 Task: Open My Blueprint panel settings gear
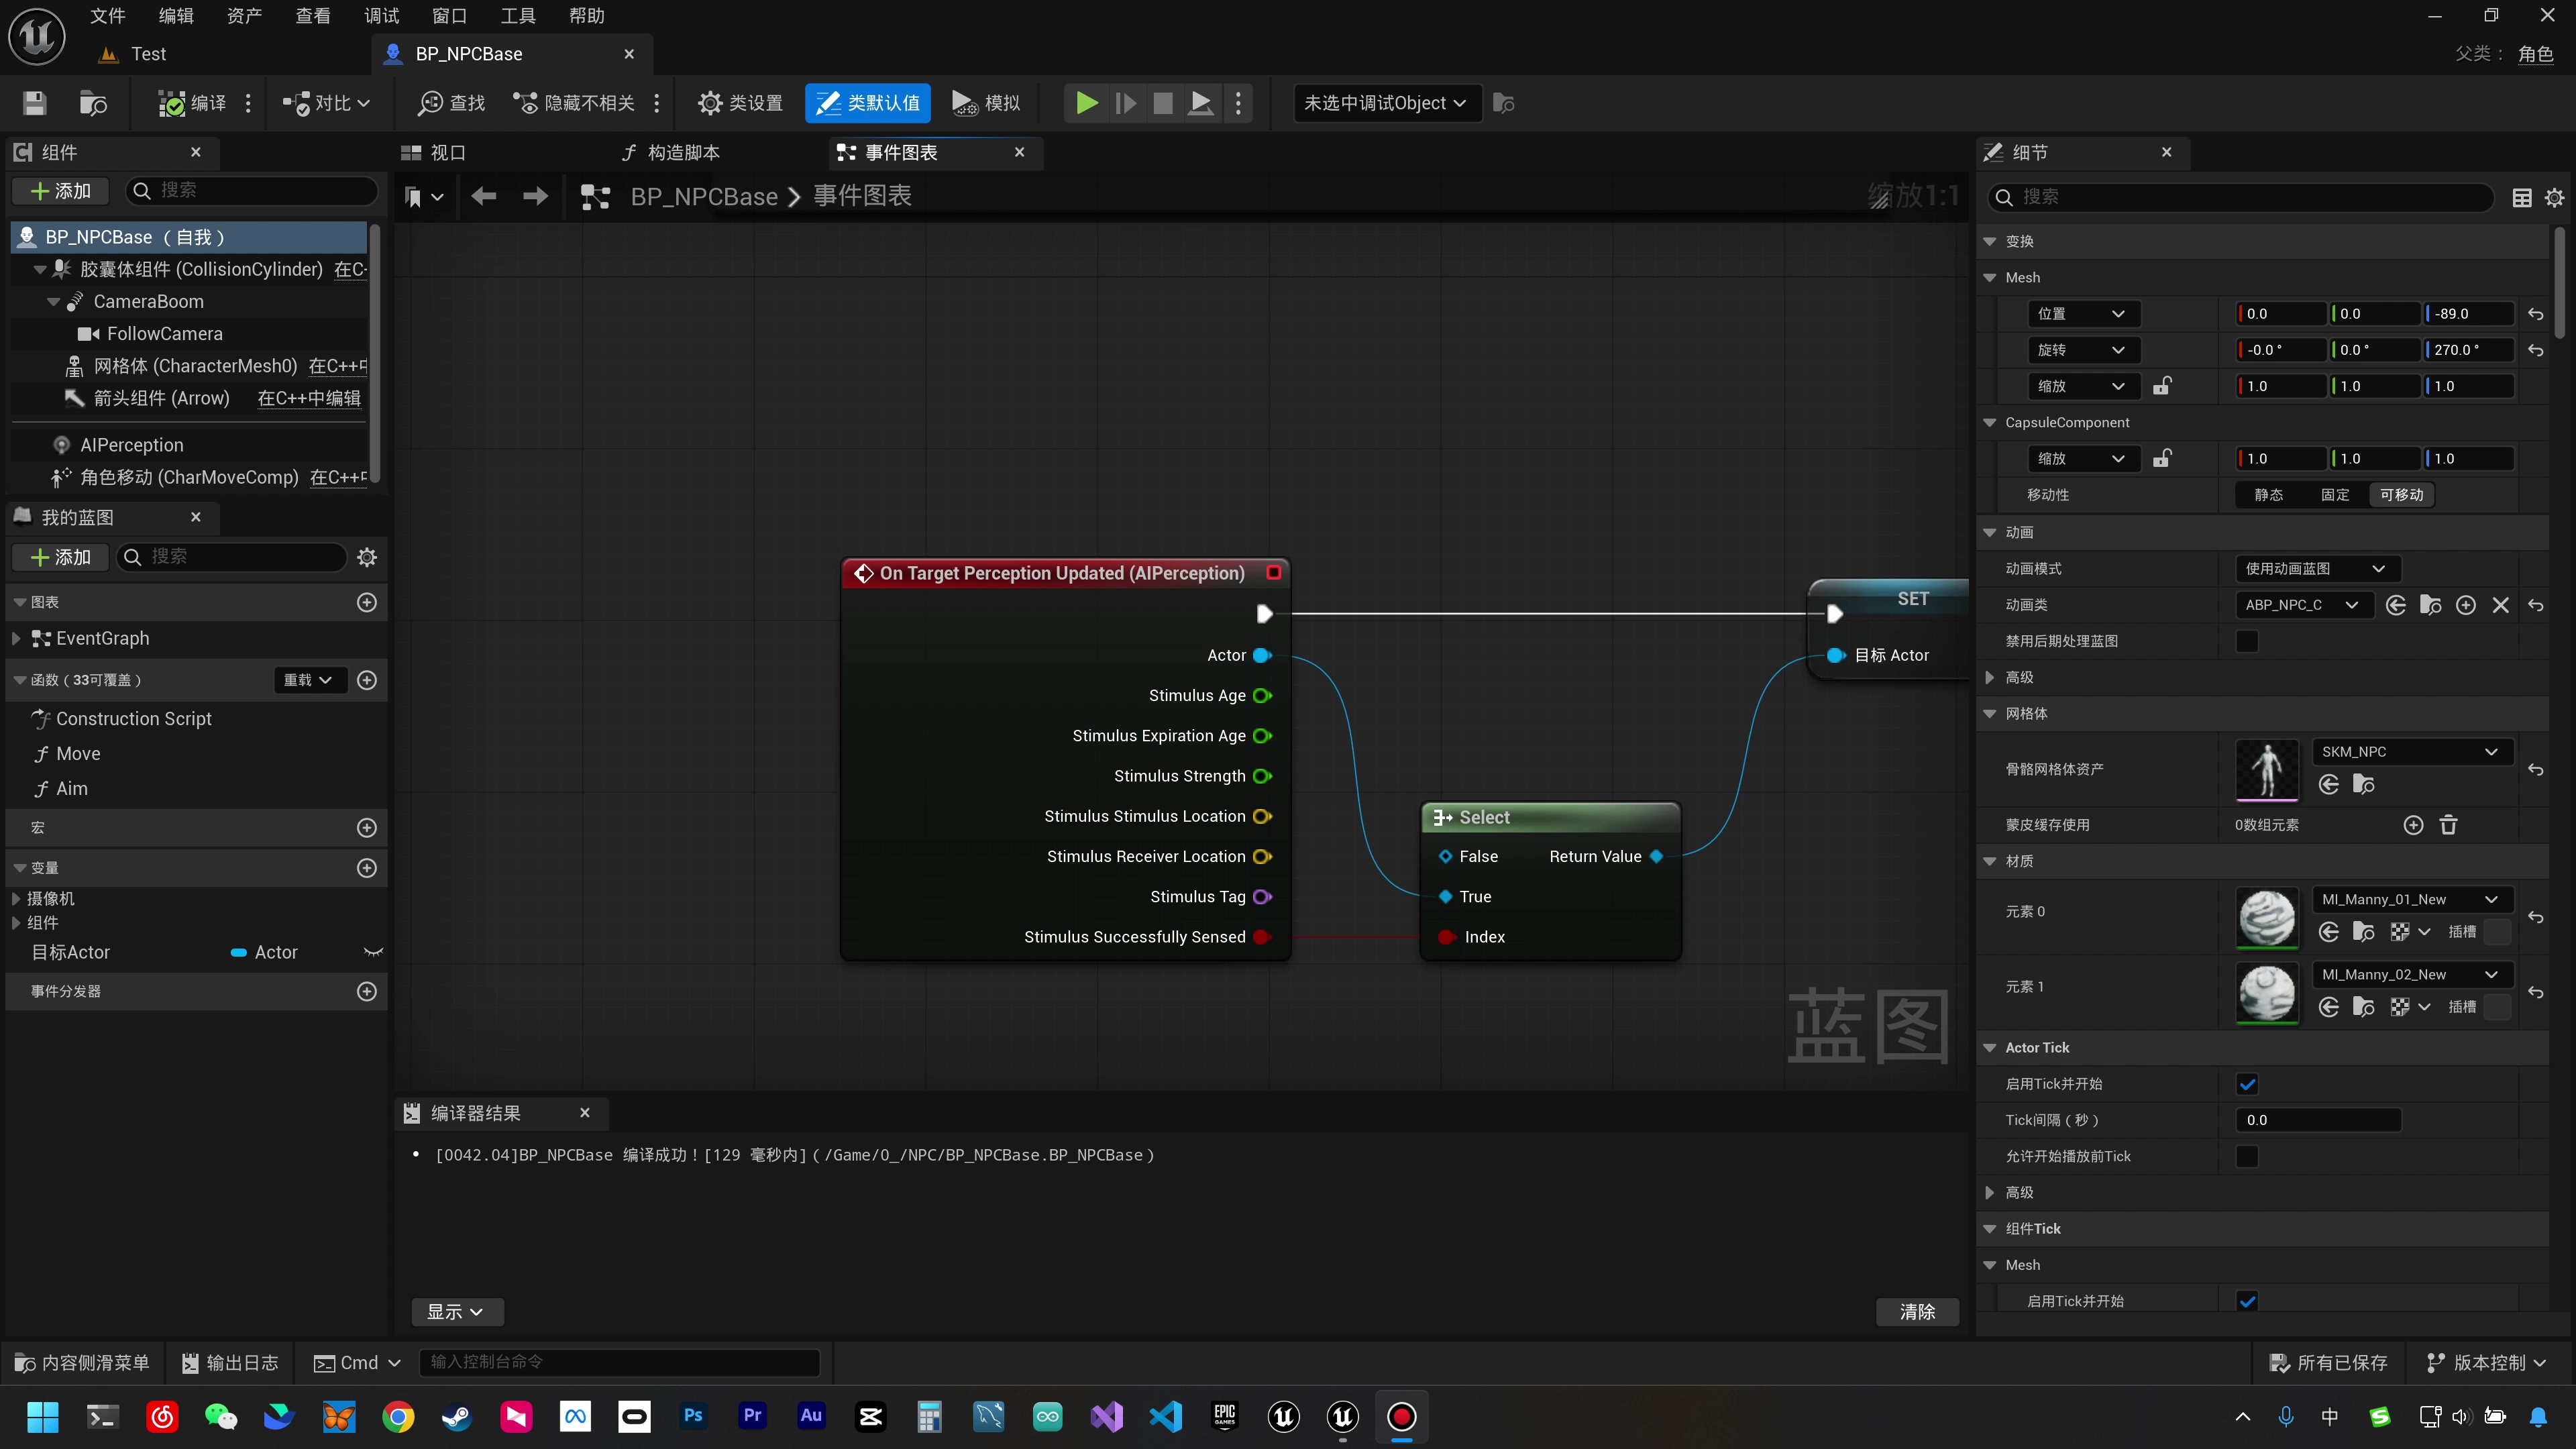[x=367, y=557]
